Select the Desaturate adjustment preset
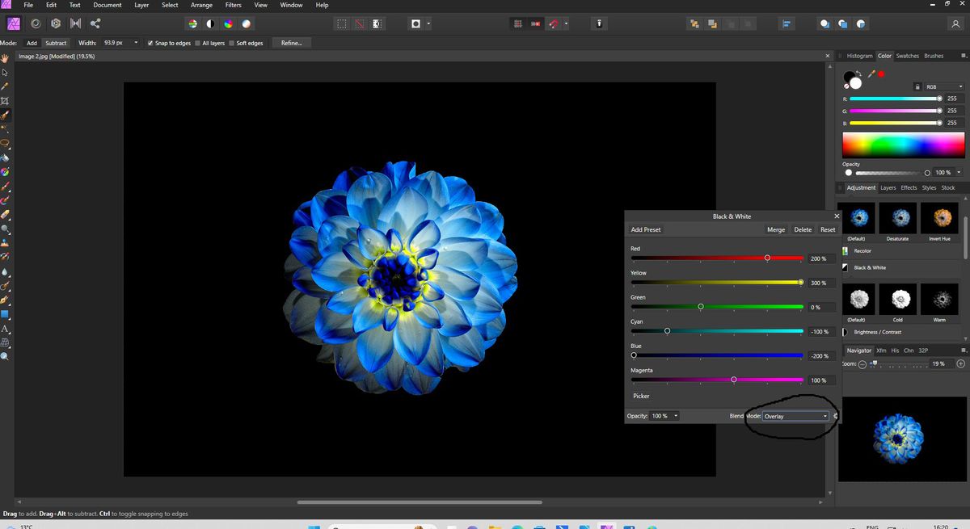Viewport: 970px width, 529px height. [x=897, y=219]
